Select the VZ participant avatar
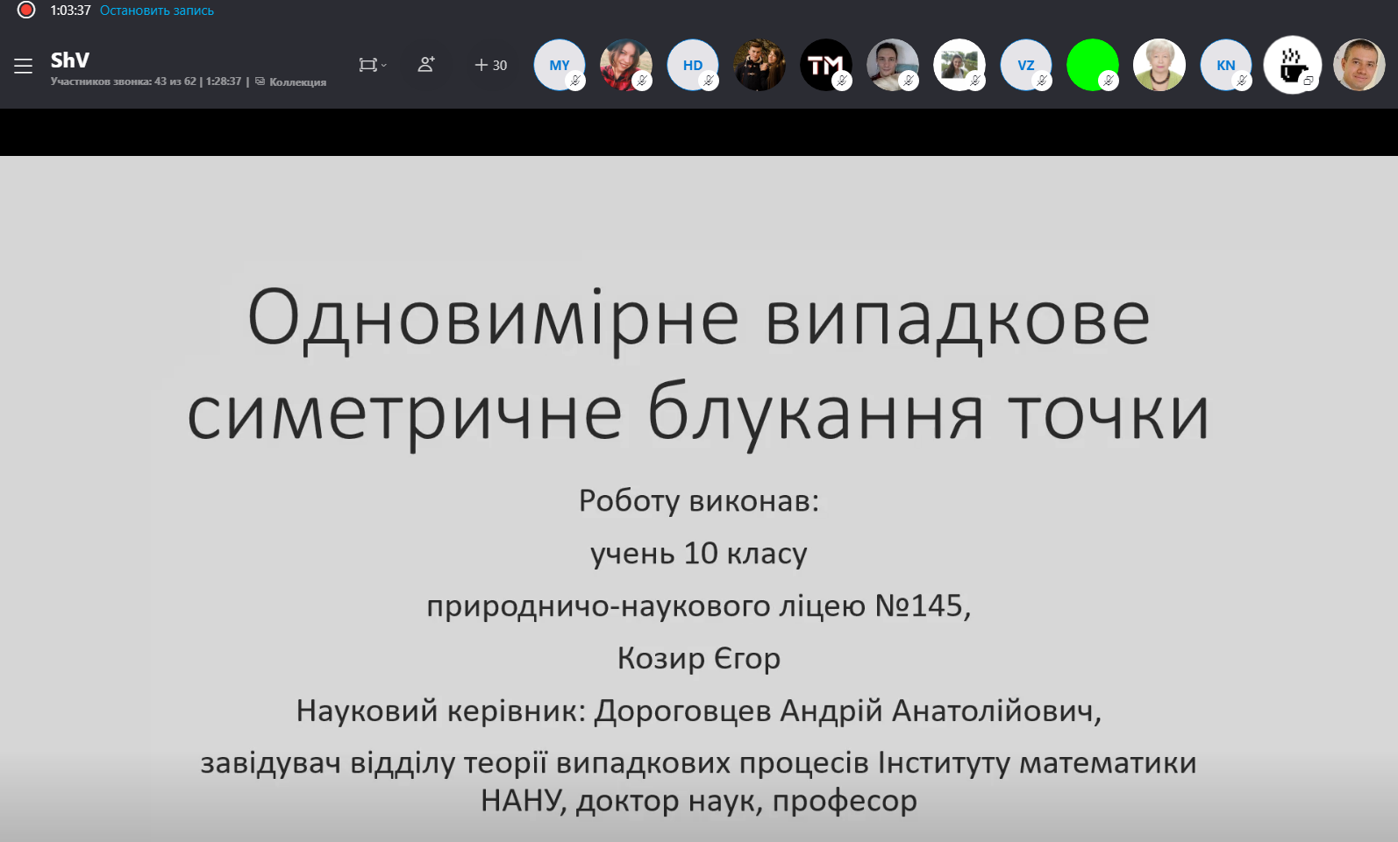Image resolution: width=1398 pixels, height=842 pixels. pyautogui.click(x=1026, y=65)
